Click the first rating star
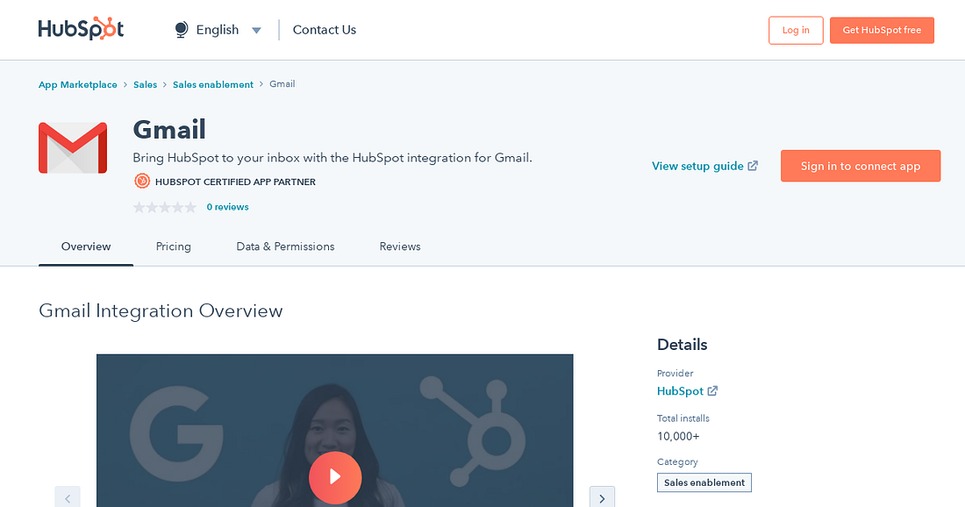Image resolution: width=965 pixels, height=507 pixels. 139,207
